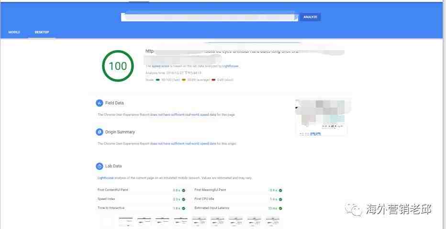446x229 pixels.
Task: Click the page screenshot thumbnail on right
Action: tap(321, 118)
